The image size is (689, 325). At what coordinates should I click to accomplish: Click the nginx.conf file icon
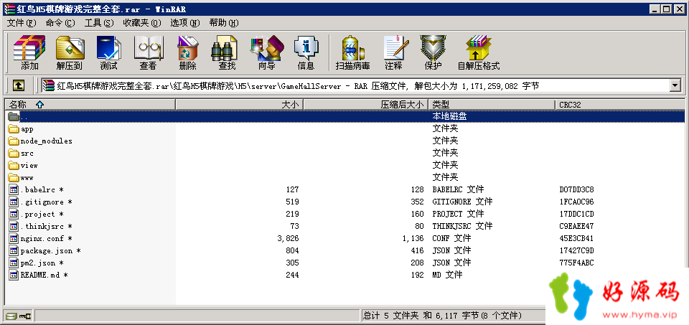(x=14, y=238)
